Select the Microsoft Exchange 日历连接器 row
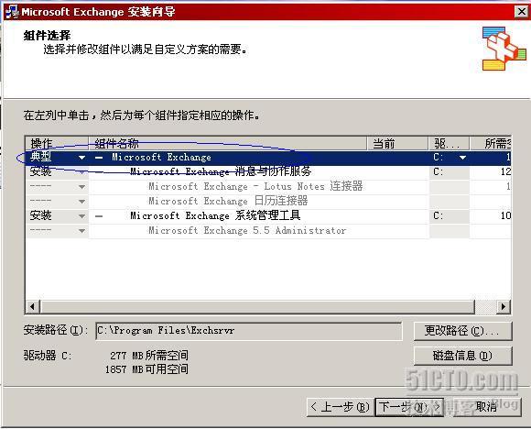 (x=268, y=202)
